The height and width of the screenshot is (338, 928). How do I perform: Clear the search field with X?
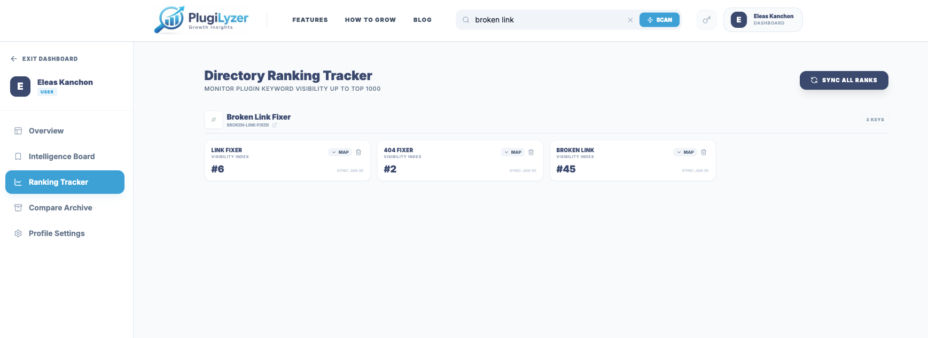pyautogui.click(x=630, y=20)
